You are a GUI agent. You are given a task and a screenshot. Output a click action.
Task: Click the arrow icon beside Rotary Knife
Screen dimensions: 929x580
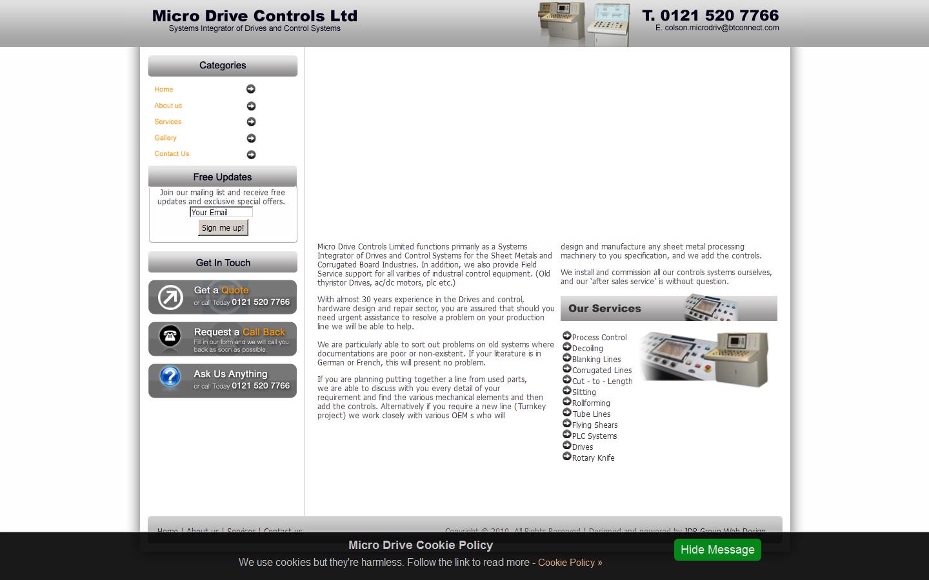(567, 456)
